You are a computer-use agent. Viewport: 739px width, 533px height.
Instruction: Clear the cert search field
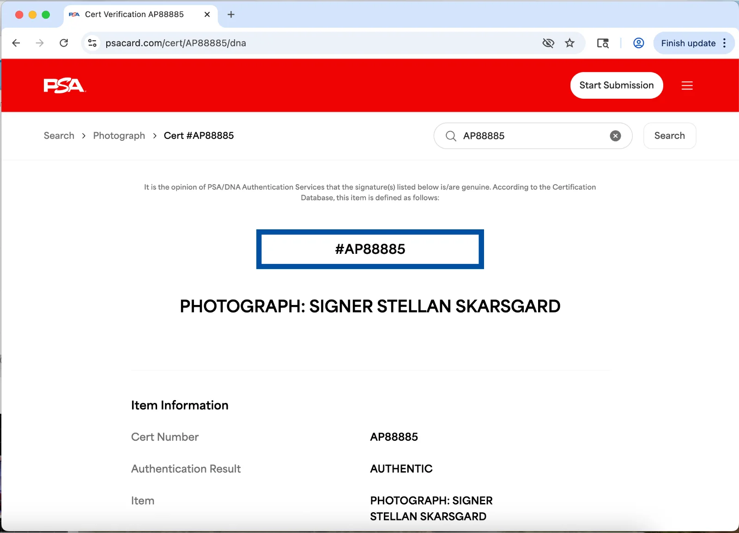[x=615, y=136]
